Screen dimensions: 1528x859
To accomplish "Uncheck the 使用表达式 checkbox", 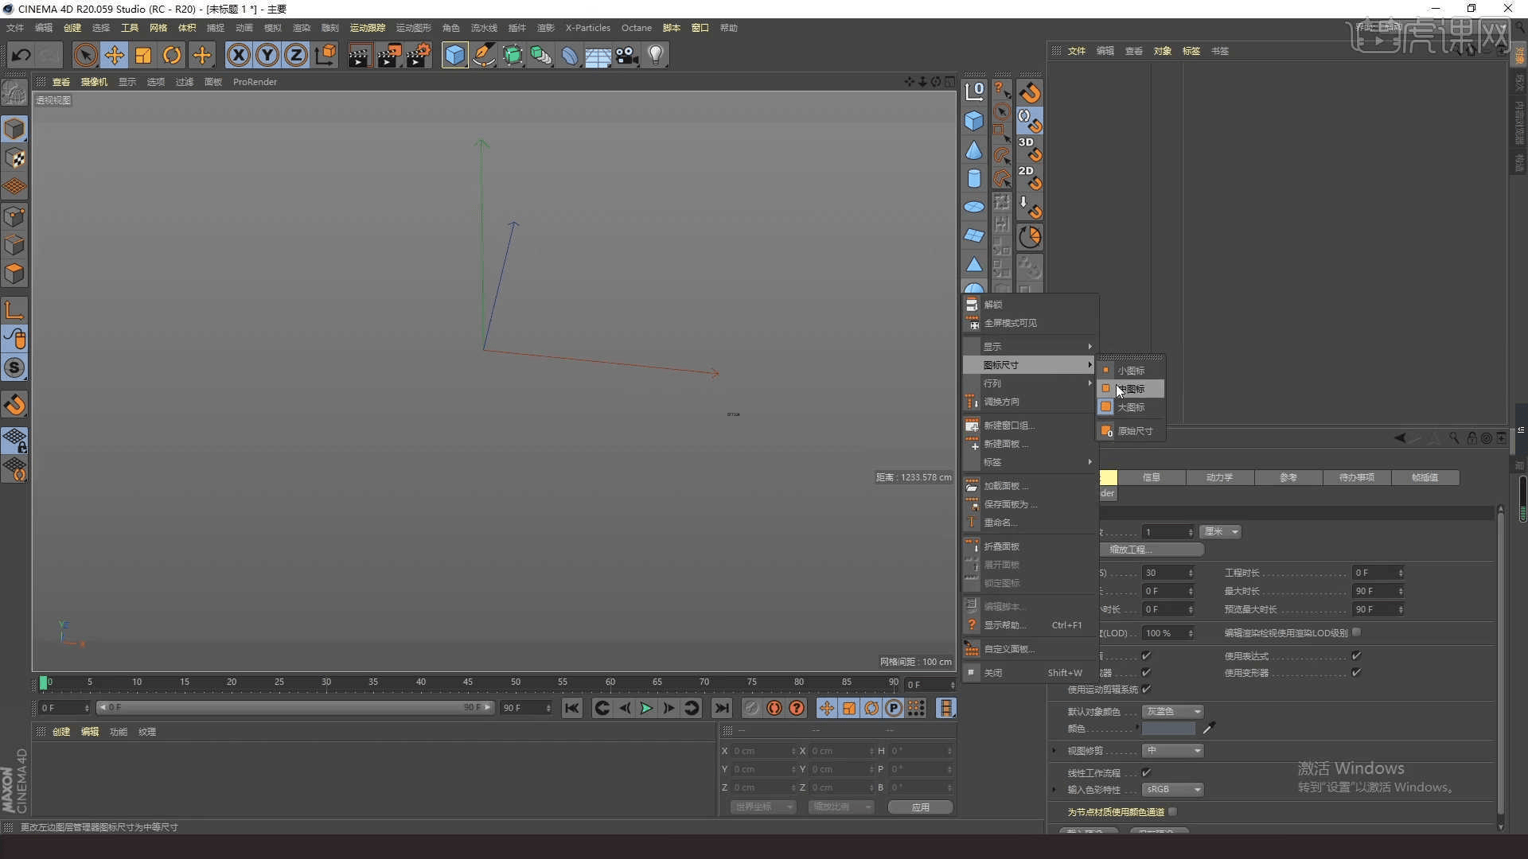I will [1356, 655].
